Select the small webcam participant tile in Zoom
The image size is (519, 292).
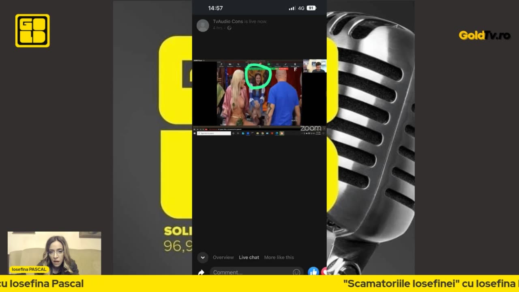pos(315,66)
